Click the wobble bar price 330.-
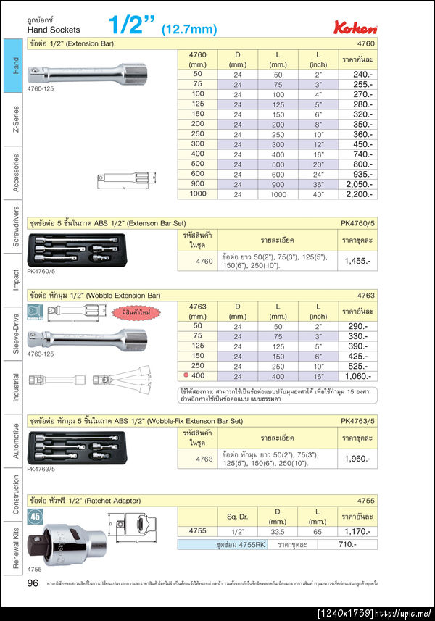The height and width of the screenshot is (621, 435). 357,335
